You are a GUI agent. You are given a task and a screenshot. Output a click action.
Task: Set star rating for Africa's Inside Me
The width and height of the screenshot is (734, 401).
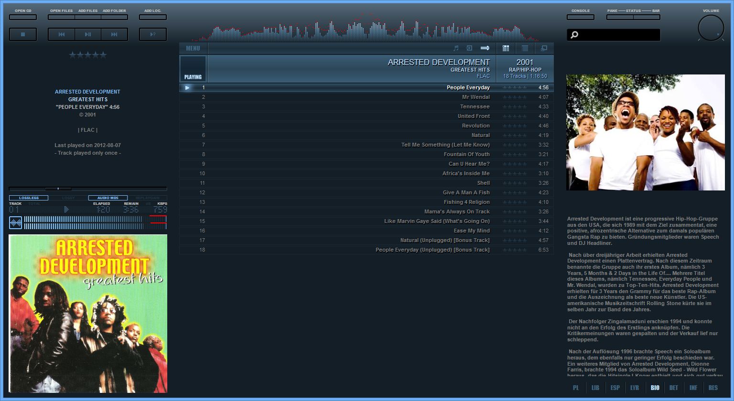click(515, 174)
